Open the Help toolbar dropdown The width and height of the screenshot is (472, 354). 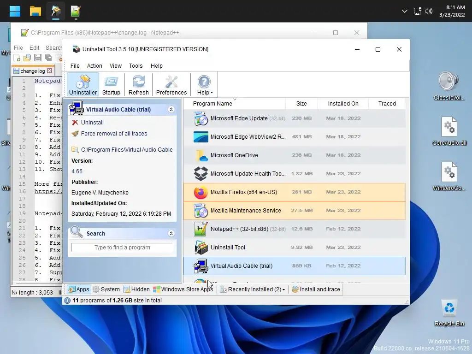coord(205,85)
